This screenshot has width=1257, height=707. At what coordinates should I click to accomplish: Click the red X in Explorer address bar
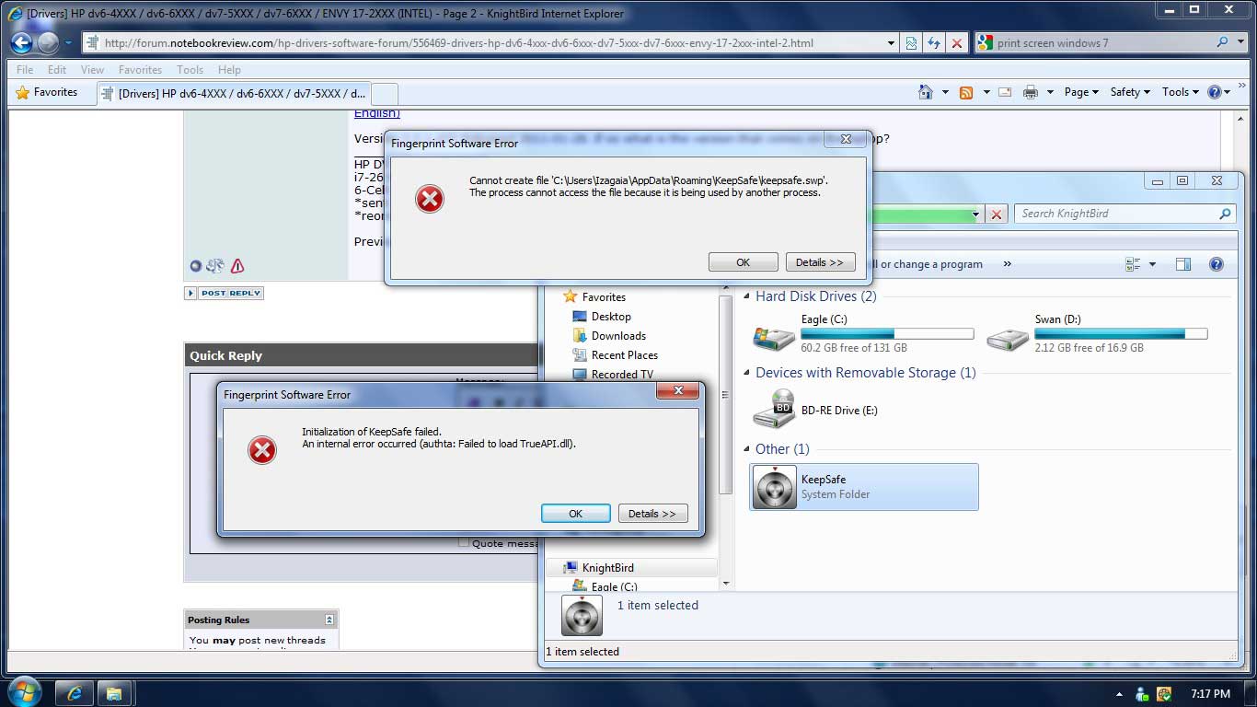pos(996,214)
